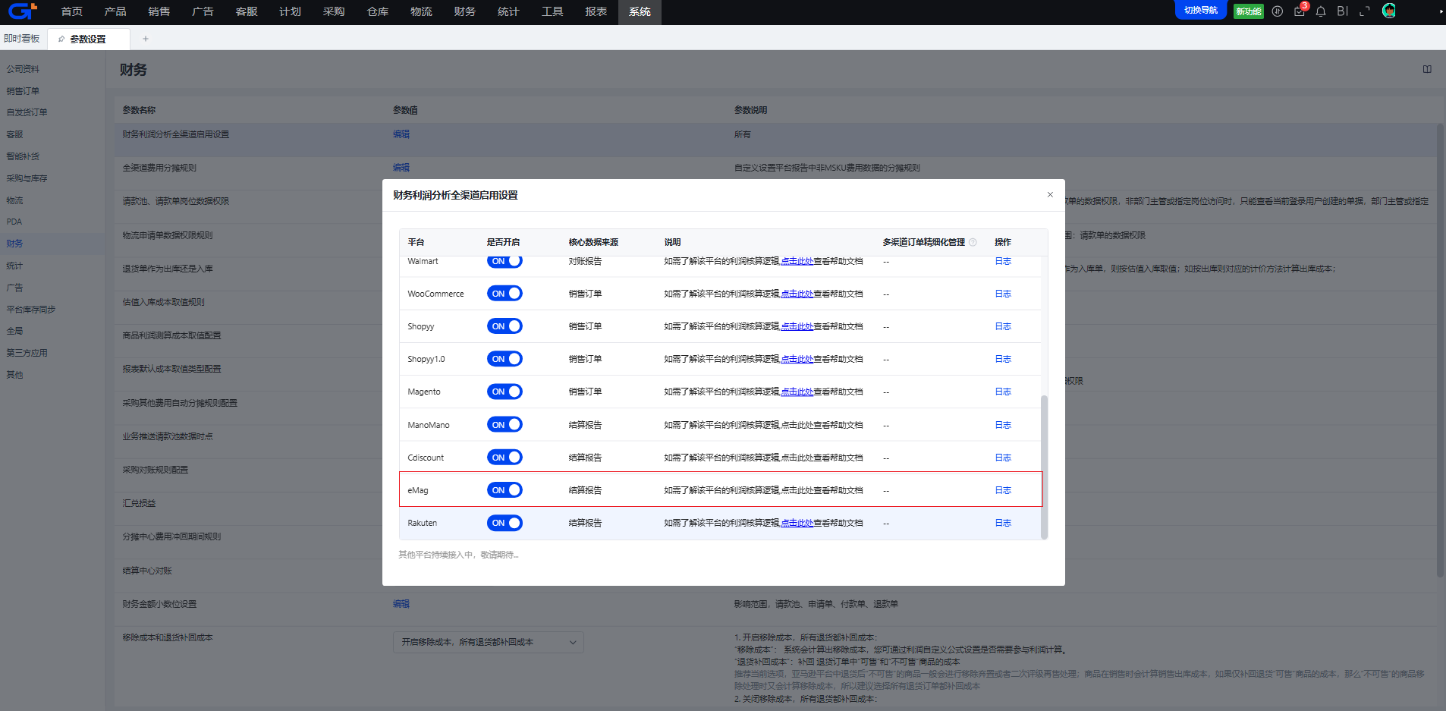The image size is (1446, 711).
Task: Open 日志 for eMag row
Action: pos(1003,490)
